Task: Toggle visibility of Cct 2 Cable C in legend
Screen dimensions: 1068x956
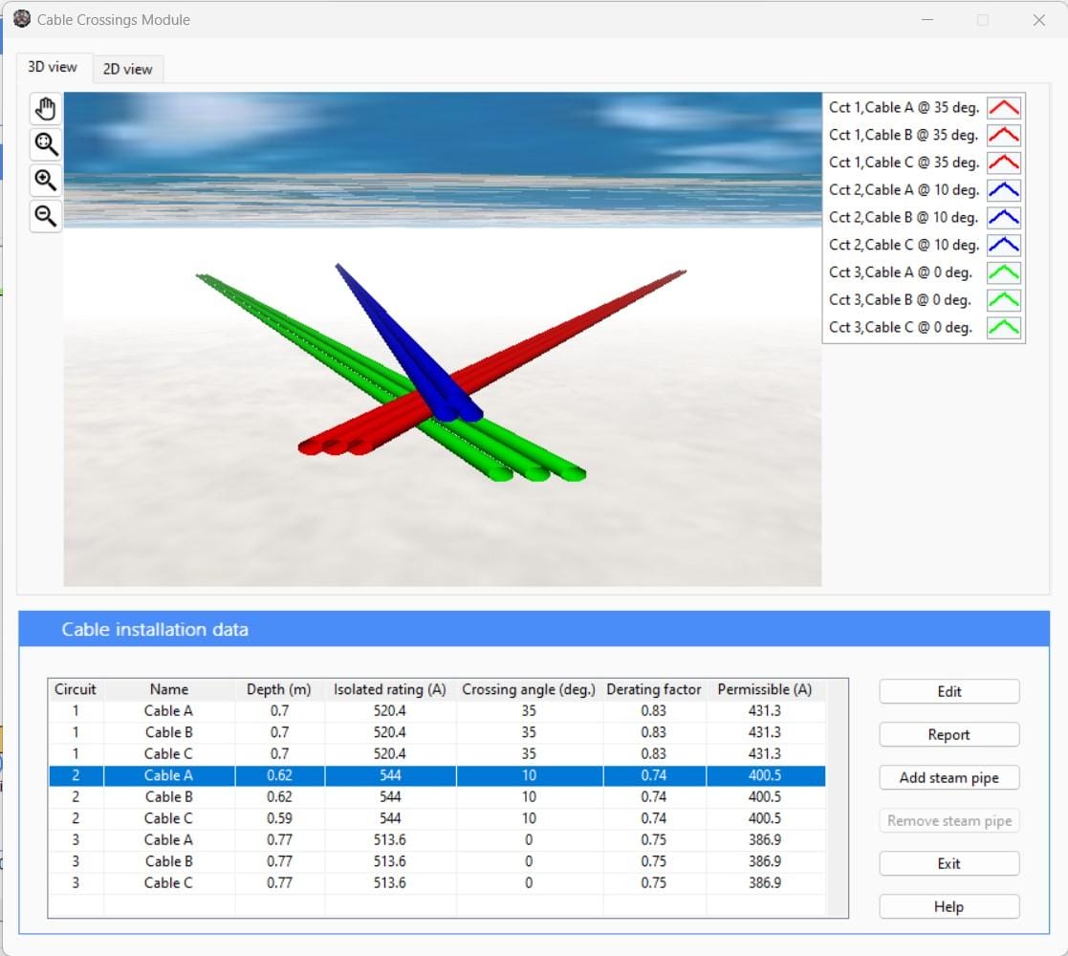Action: click(x=899, y=245)
